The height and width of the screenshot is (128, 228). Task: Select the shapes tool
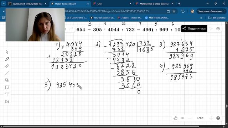point(7,80)
